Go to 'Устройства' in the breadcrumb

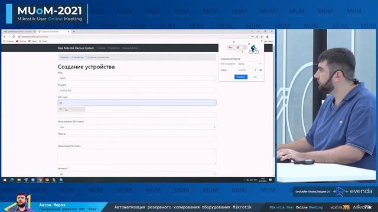point(77,58)
